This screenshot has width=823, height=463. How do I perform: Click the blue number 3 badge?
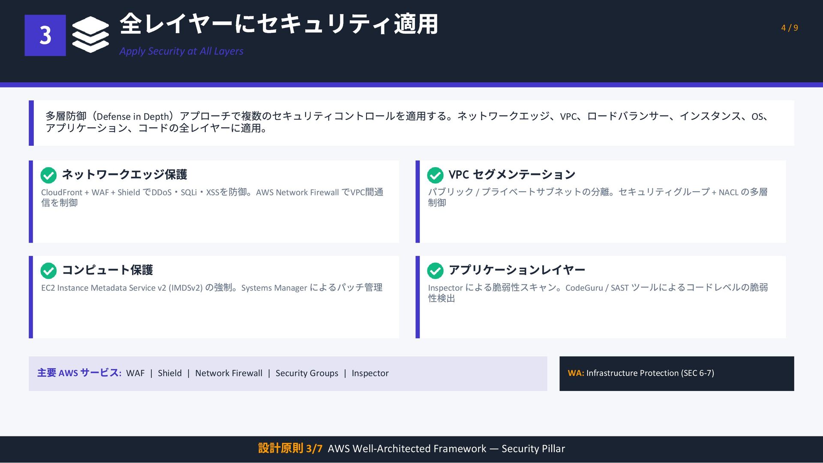45,35
